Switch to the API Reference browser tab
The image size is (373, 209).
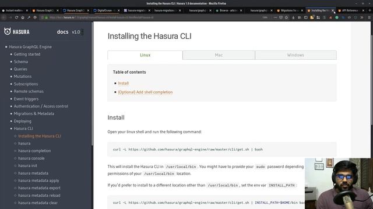351,10
